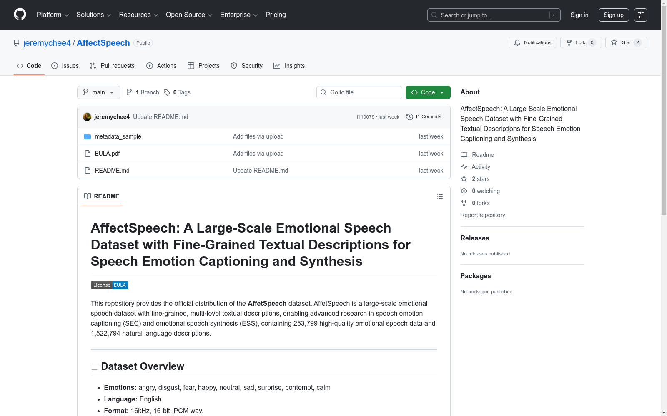
Task: Click the Insights tab graph icon
Action: click(x=277, y=66)
